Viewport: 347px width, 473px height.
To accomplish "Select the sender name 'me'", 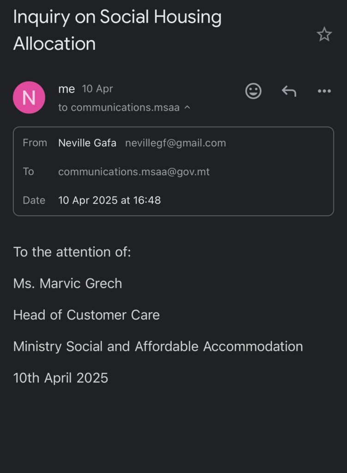I will 66,89.
